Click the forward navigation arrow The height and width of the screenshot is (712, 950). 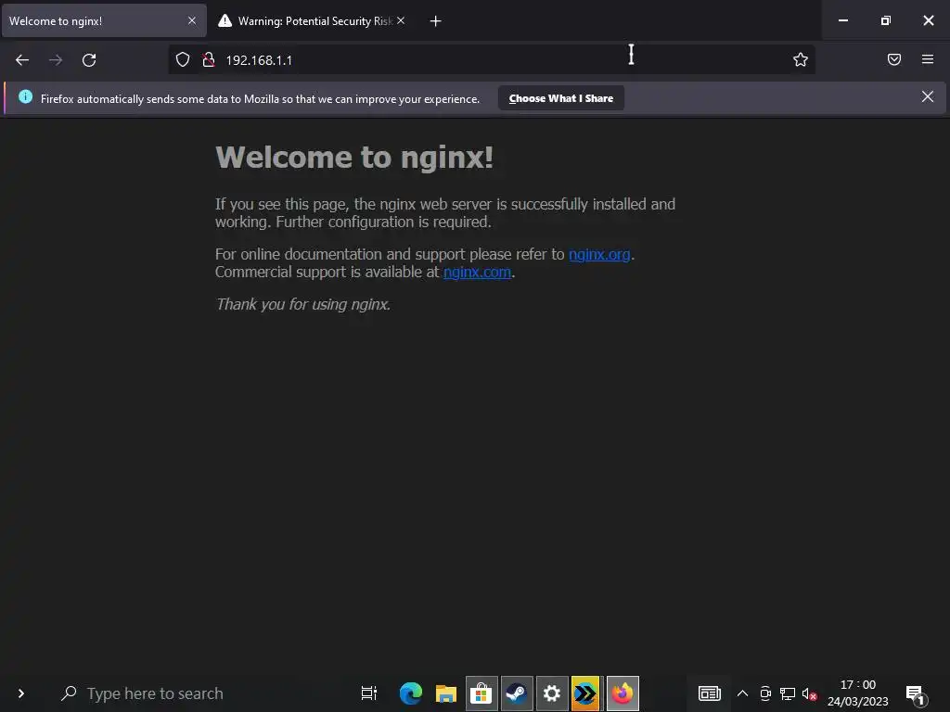pos(56,60)
